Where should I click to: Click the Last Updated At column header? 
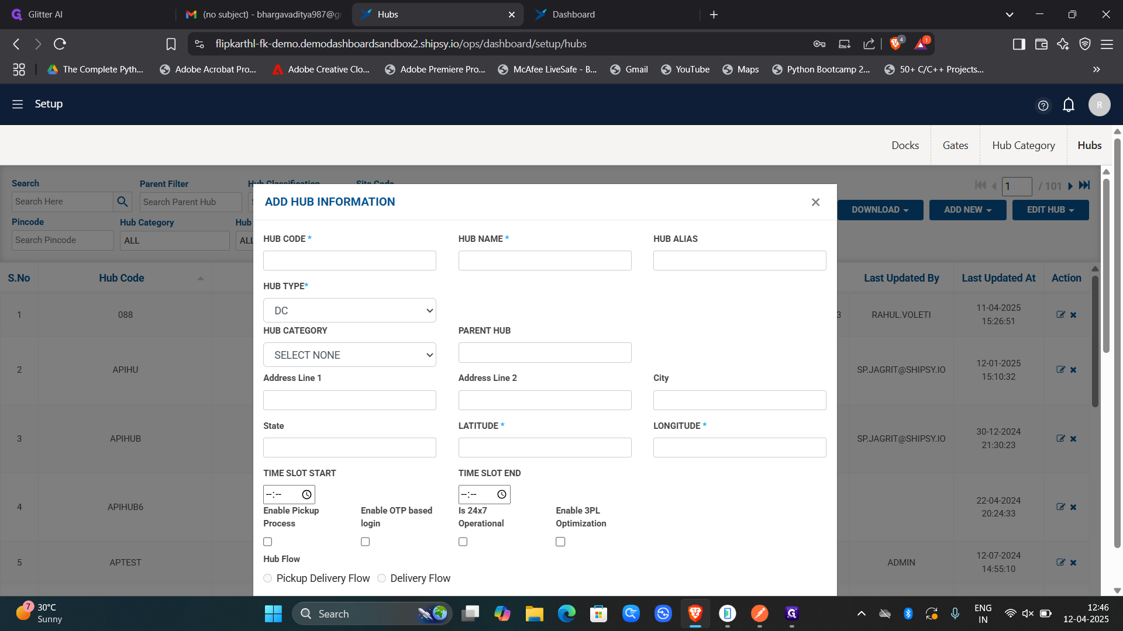click(998, 278)
